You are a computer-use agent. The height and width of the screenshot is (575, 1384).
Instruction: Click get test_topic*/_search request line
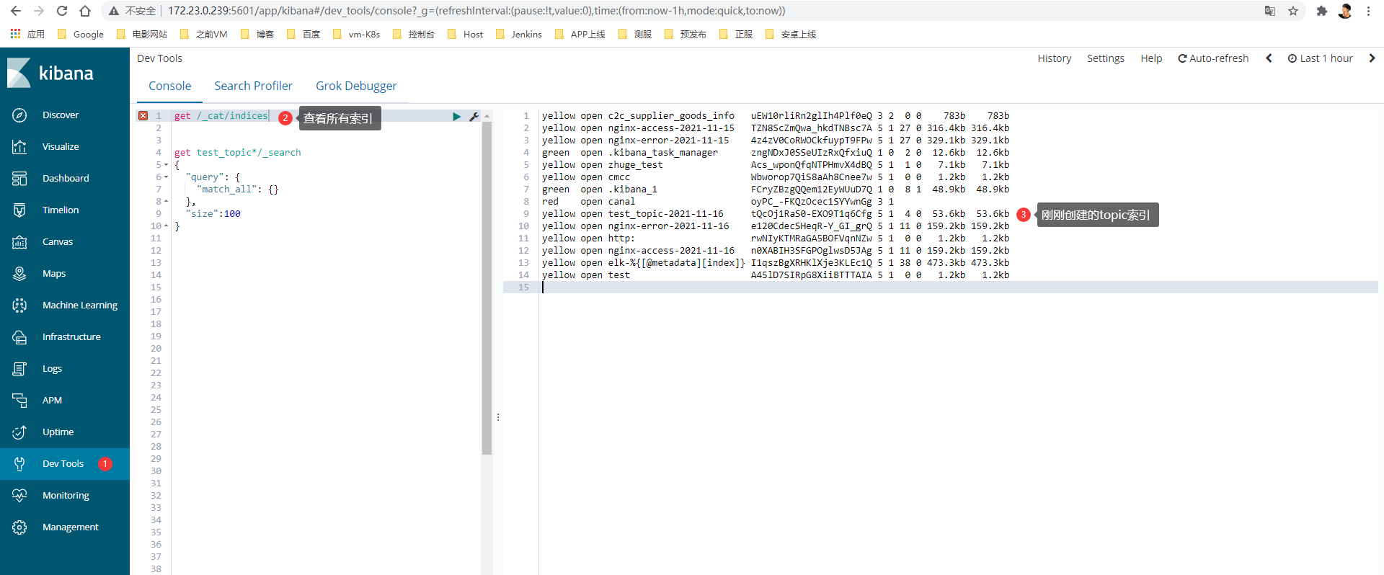pyautogui.click(x=238, y=153)
